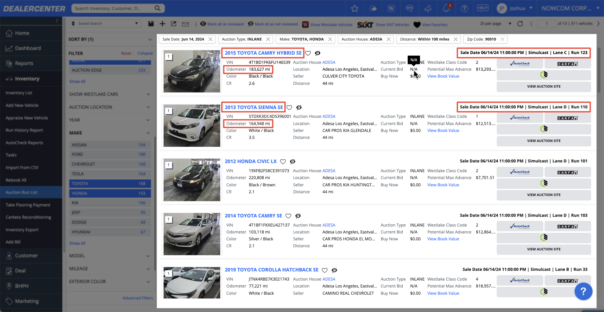
Task: Select the NISSAN make filter bar
Action: (x=110, y=145)
